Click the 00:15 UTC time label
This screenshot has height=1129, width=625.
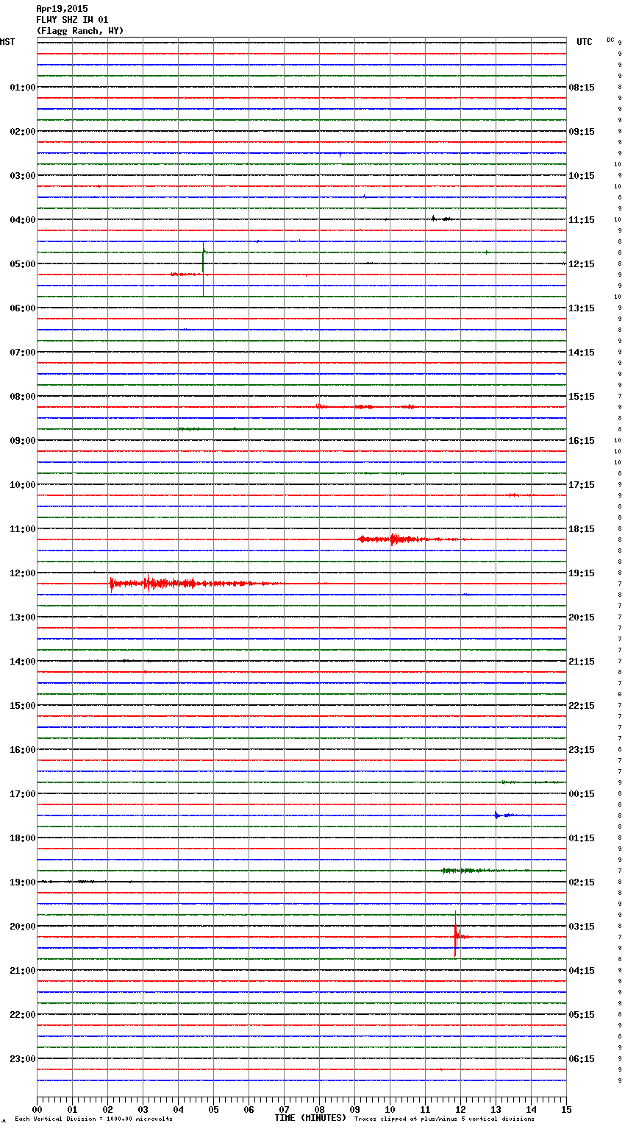[x=582, y=794]
